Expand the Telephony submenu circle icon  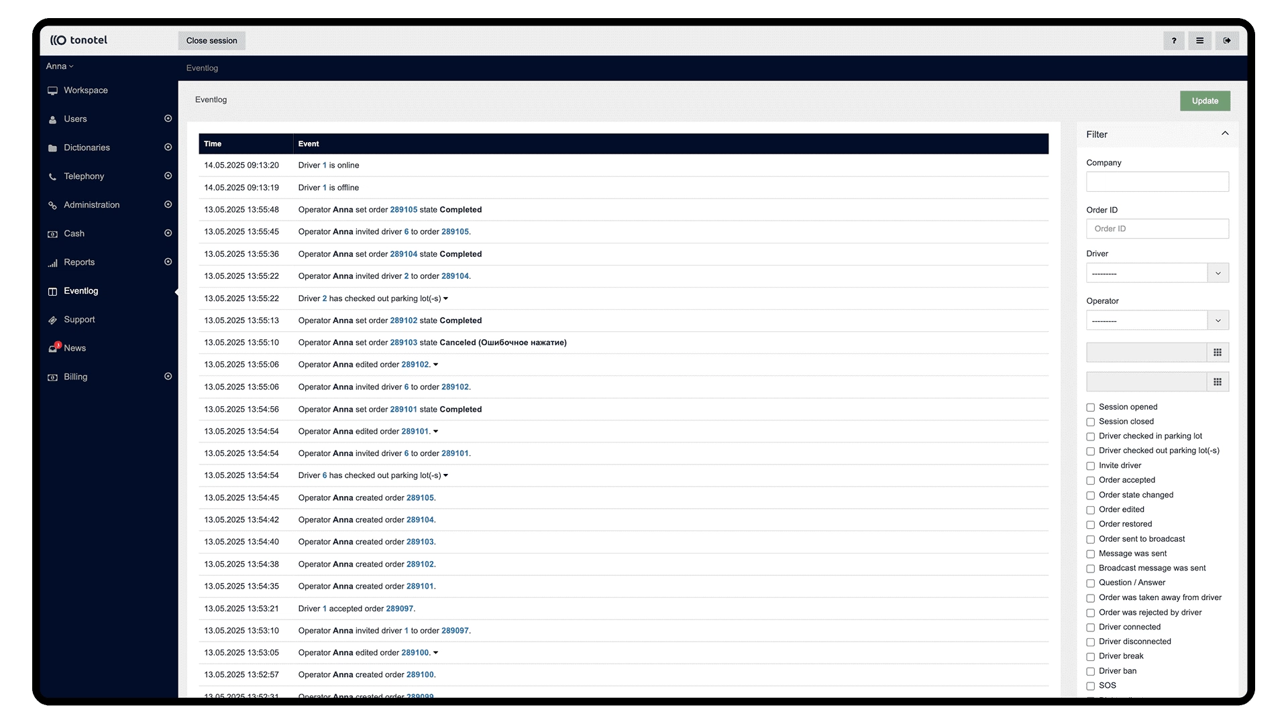[168, 176]
